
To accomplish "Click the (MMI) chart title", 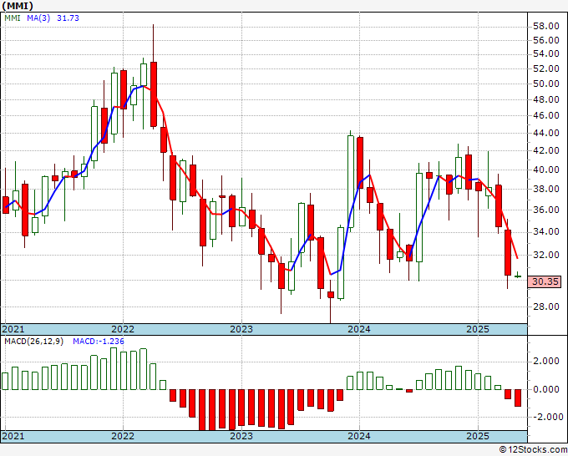I will (17, 6).
